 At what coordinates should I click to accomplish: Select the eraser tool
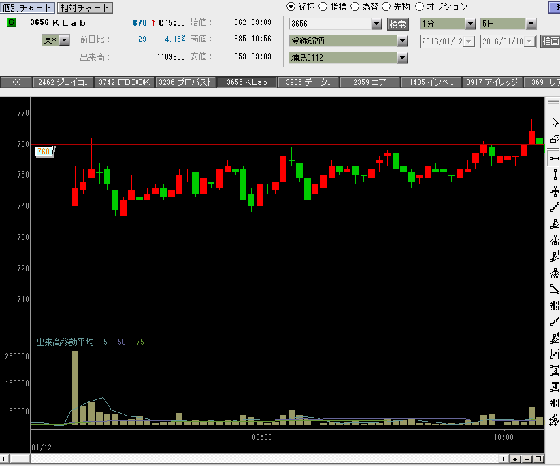555,139
